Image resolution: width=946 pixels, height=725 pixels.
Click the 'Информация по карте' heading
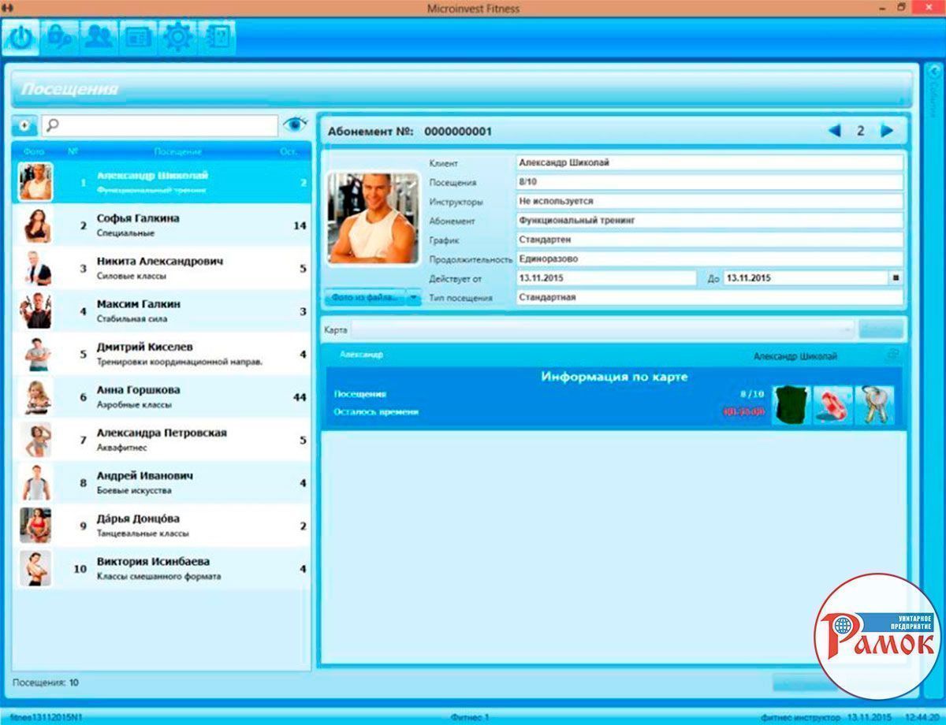pyautogui.click(x=614, y=377)
